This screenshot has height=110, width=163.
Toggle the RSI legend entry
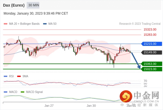point(9,76)
